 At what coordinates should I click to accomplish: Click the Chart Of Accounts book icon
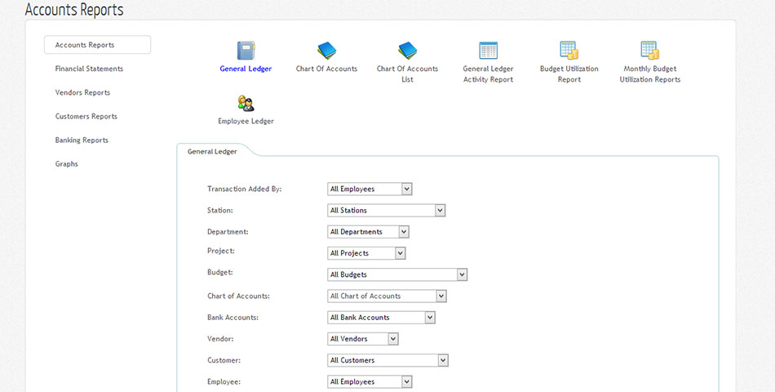click(326, 51)
